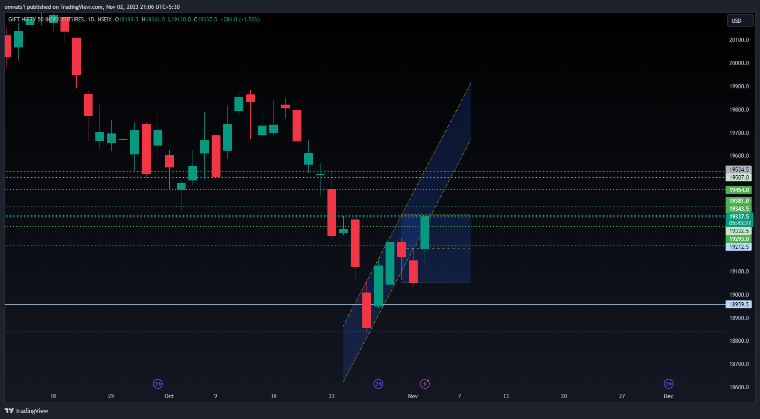Click the 19534.5 price label
Image resolution: width=760 pixels, height=419 pixels.
click(739, 170)
